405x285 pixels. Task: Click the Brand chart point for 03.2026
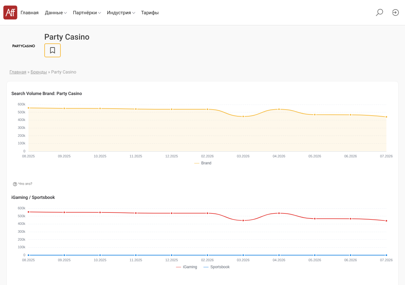243,117
